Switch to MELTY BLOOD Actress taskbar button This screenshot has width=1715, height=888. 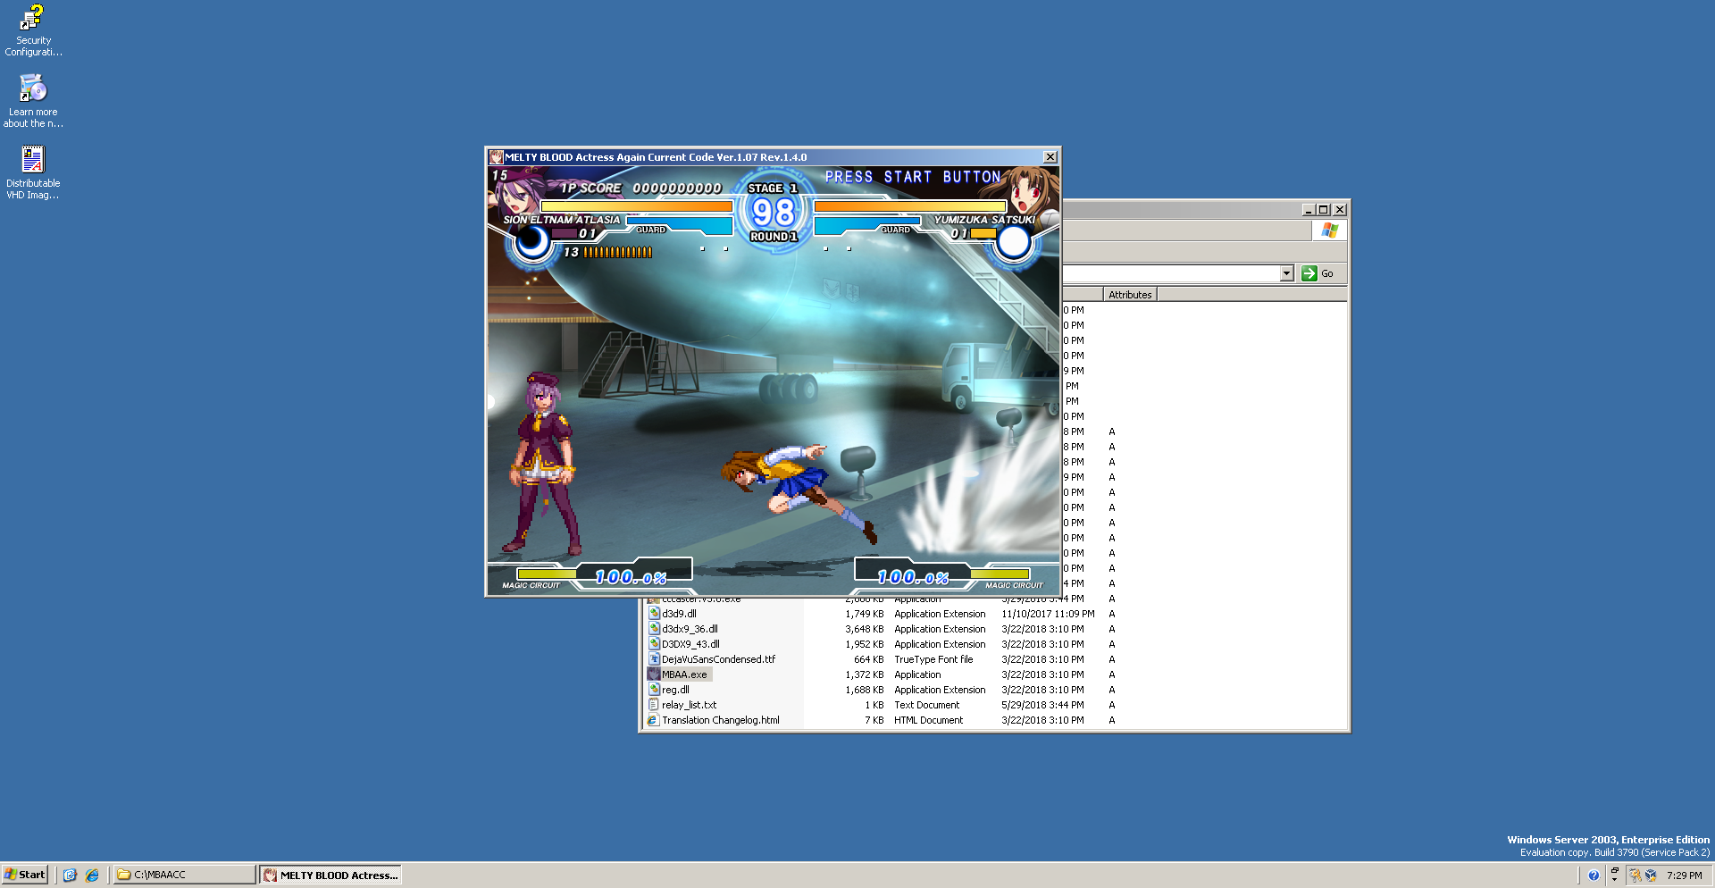(330, 875)
